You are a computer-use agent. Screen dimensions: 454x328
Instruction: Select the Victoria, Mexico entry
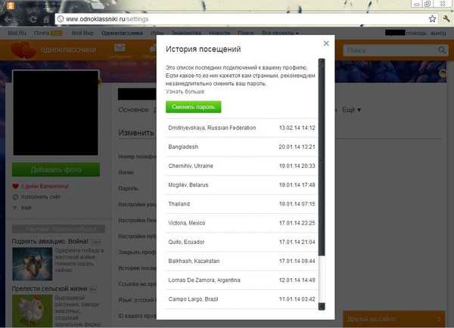(x=241, y=223)
